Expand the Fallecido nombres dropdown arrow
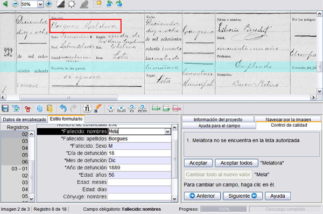The image size is (323, 214). [167, 132]
